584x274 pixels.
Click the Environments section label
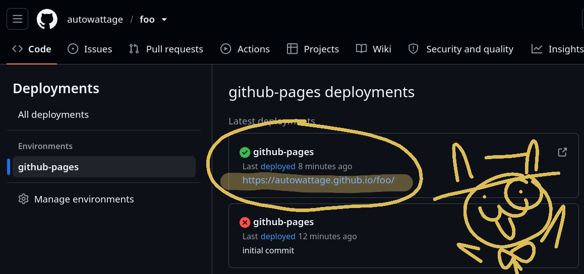(45, 146)
